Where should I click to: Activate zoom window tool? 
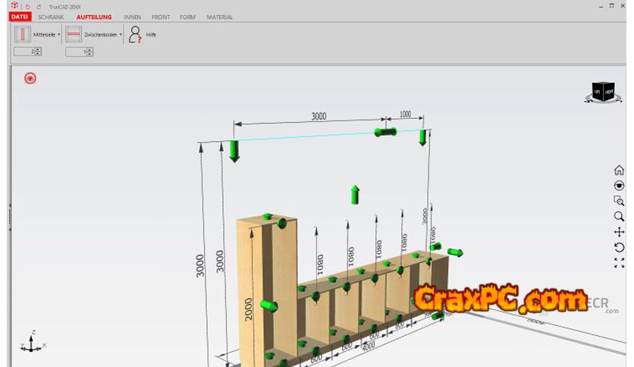pos(619,201)
